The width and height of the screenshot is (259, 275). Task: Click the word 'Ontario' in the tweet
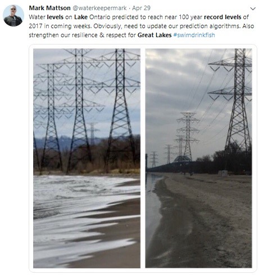(x=100, y=17)
